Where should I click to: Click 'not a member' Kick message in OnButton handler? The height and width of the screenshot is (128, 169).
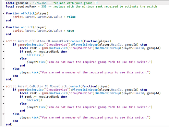pos(94,117)
